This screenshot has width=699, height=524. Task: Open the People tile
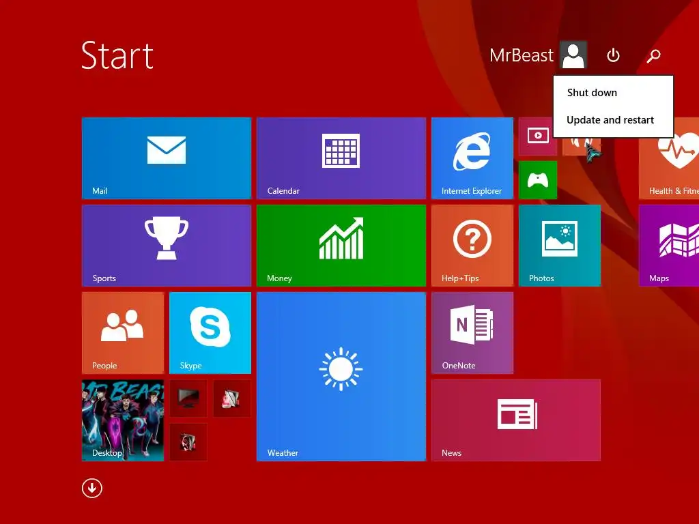coord(123,333)
